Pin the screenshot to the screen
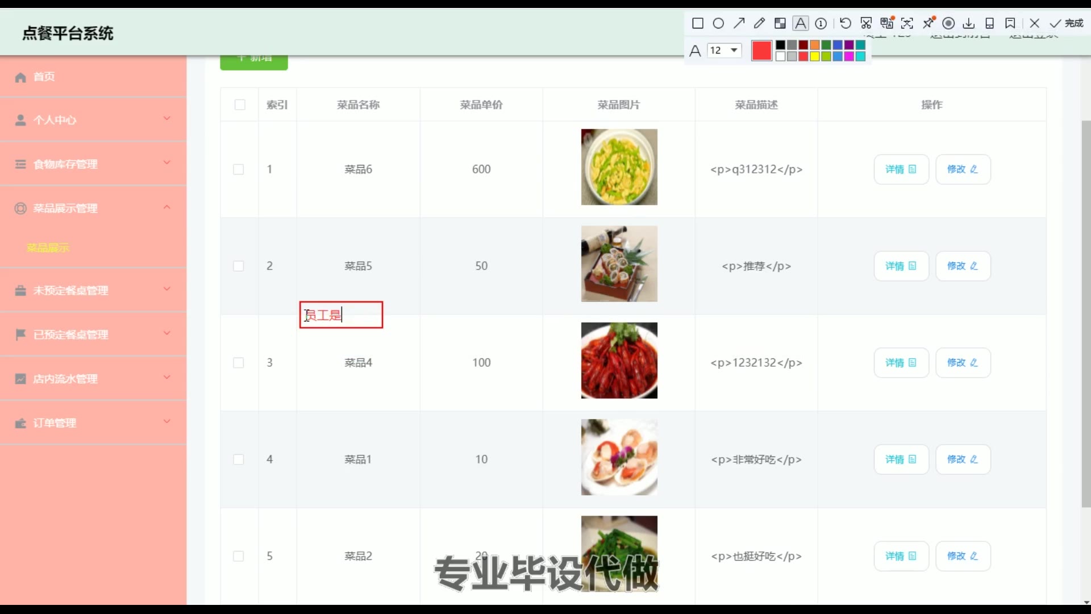The image size is (1091, 614). [928, 23]
